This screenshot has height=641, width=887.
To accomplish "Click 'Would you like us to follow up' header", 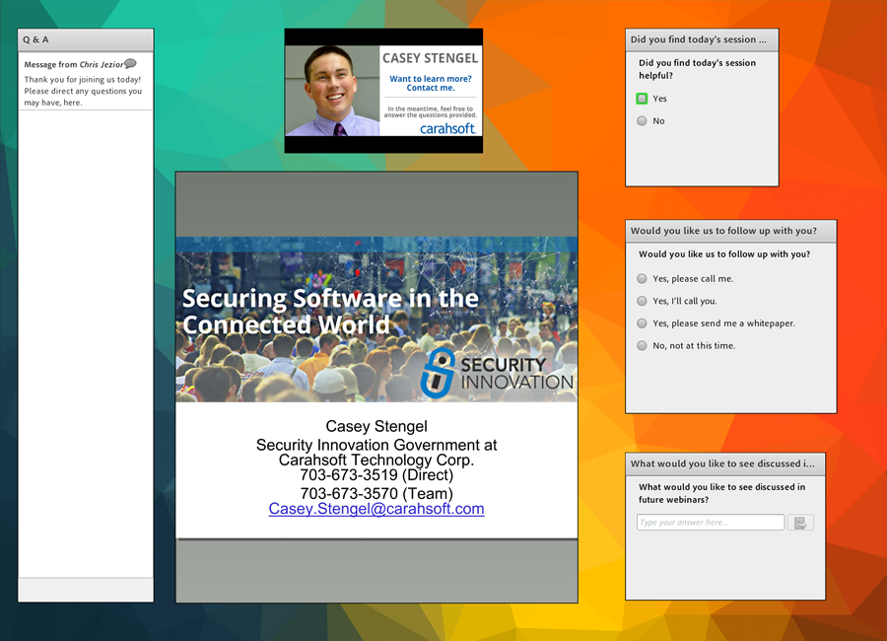I will (730, 231).
